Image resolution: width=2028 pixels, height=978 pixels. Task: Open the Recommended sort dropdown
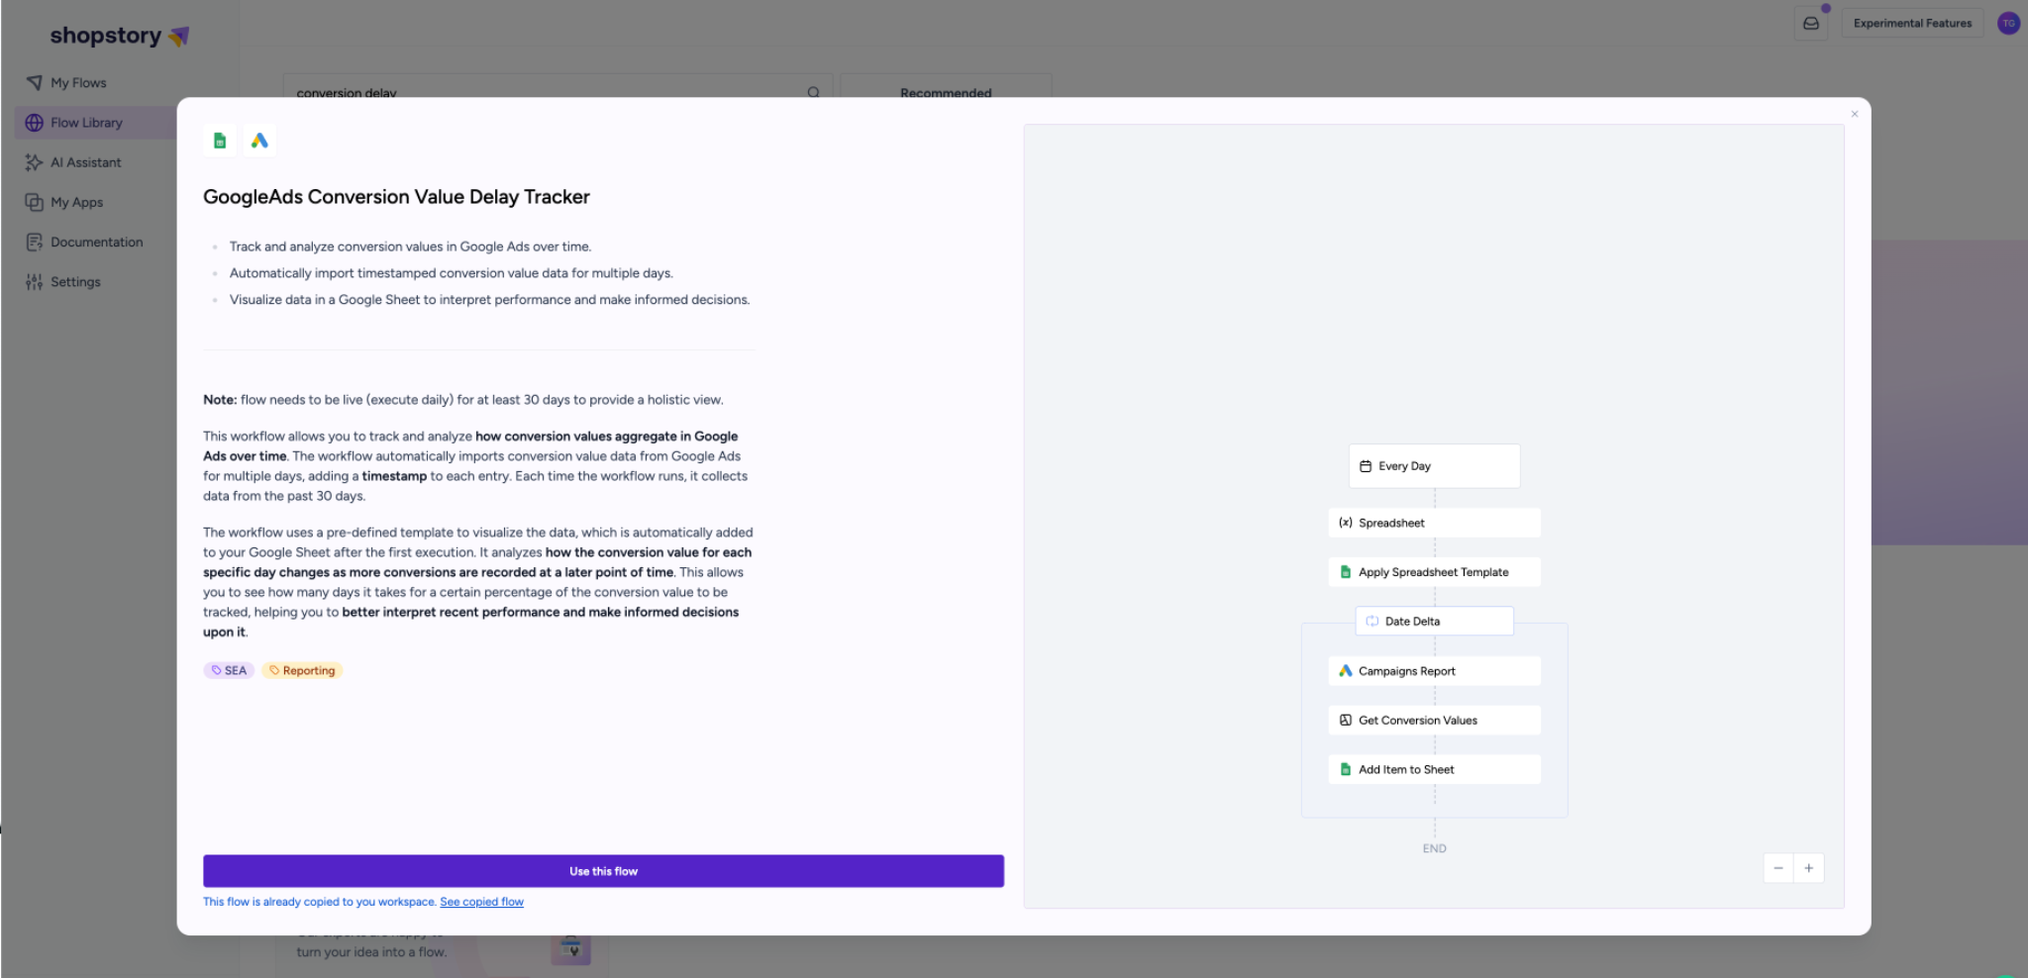pyautogui.click(x=946, y=87)
